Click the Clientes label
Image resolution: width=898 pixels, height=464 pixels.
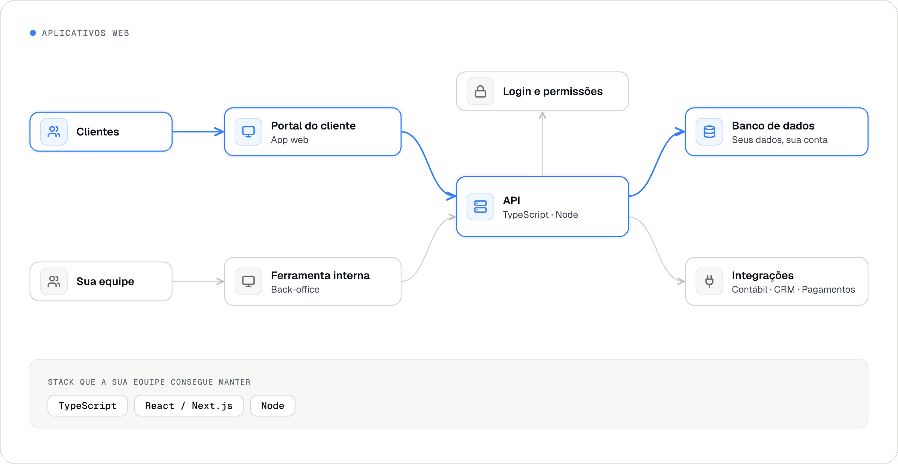(x=98, y=132)
